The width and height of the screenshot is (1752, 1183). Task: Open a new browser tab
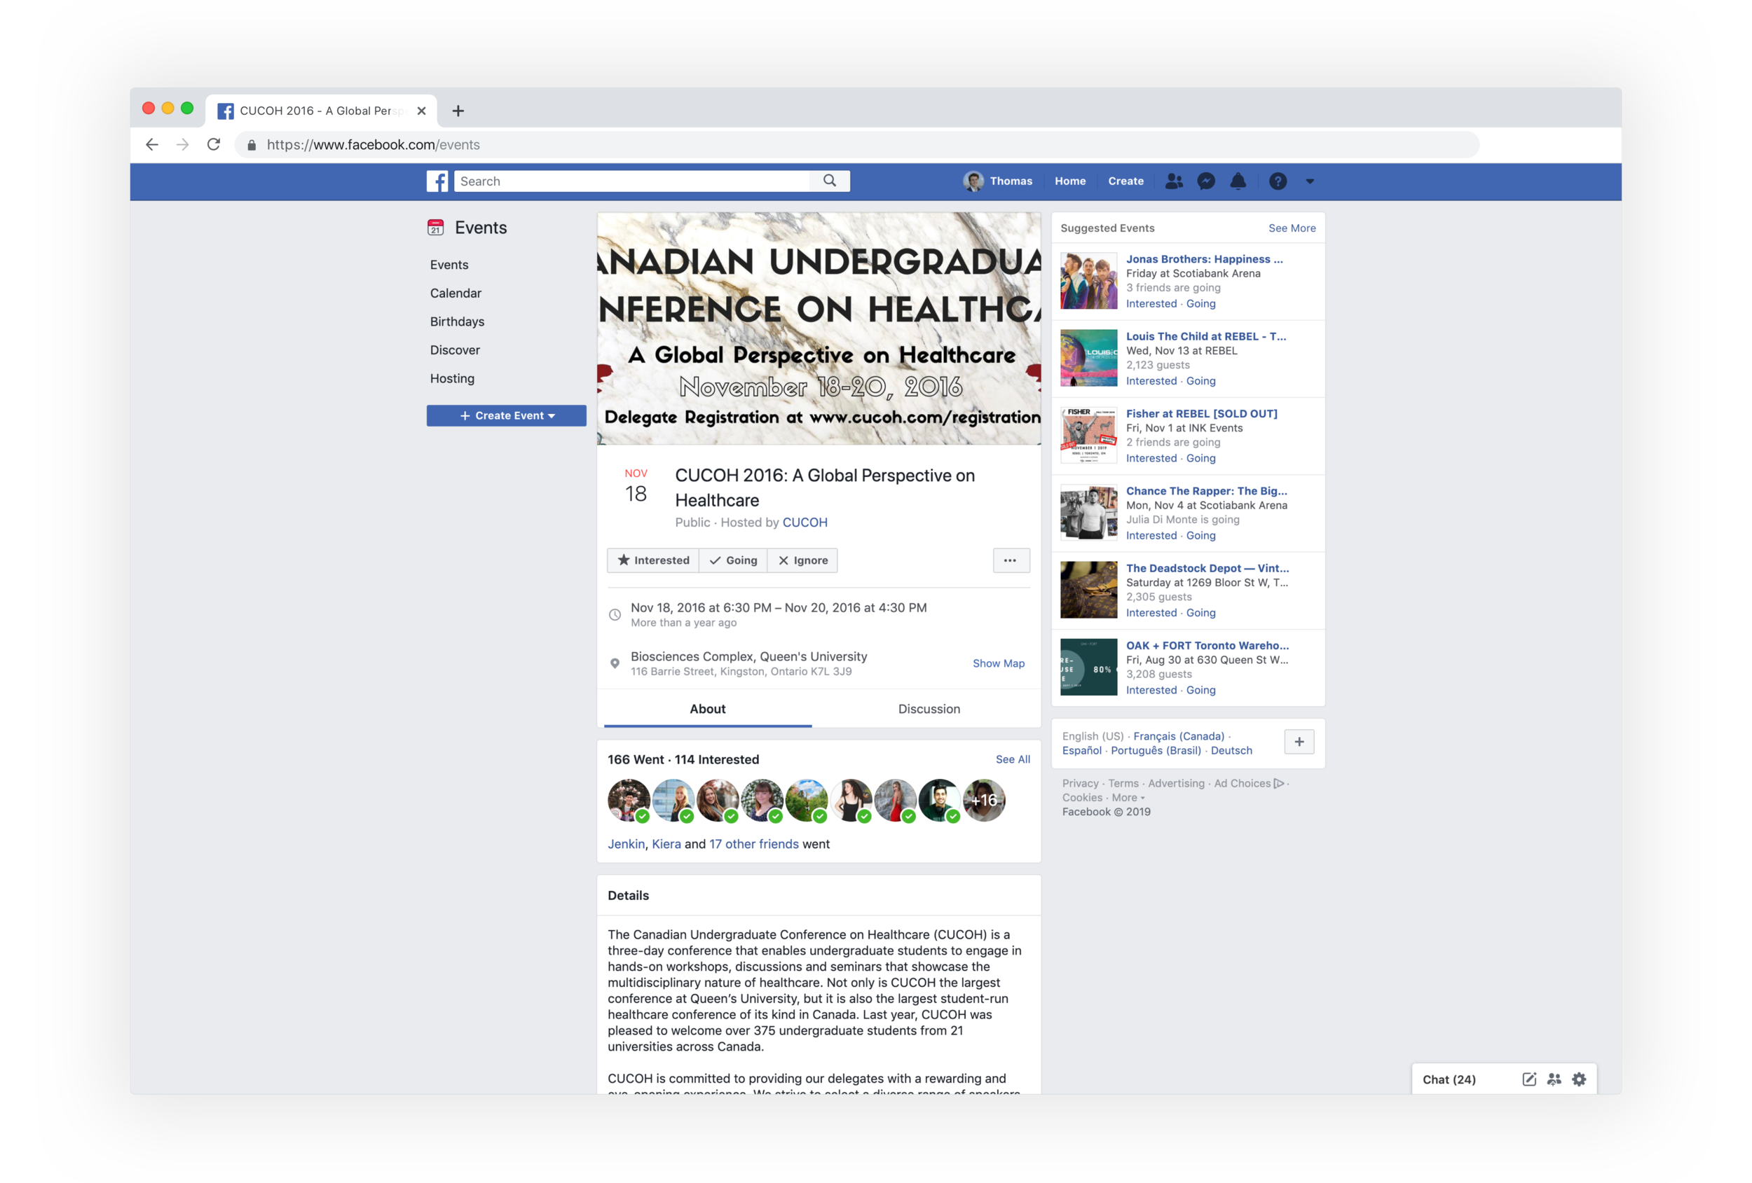point(458,111)
